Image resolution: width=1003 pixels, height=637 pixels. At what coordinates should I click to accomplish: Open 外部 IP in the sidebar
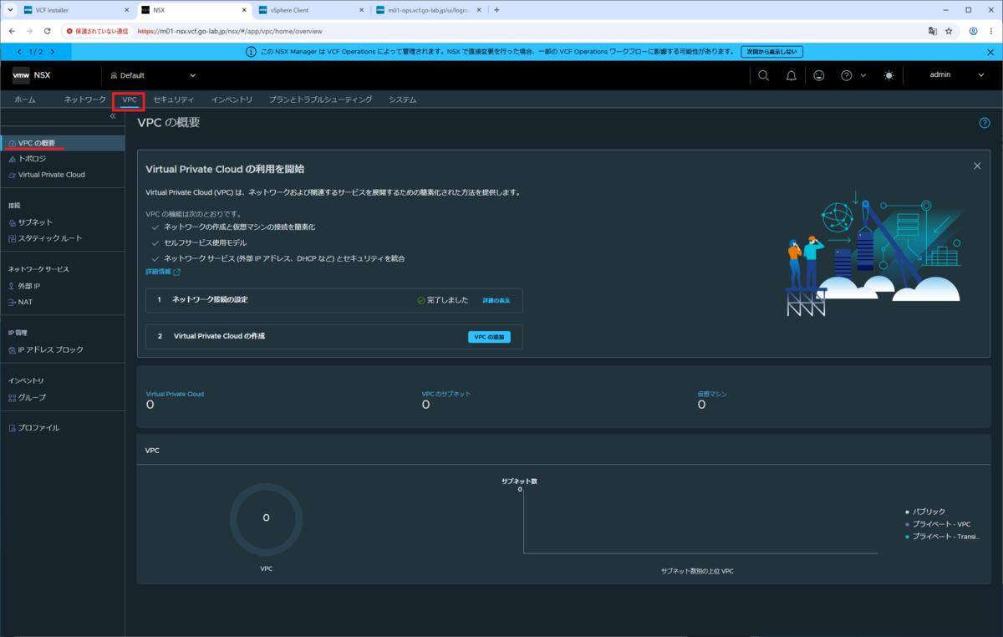pyautogui.click(x=63, y=286)
